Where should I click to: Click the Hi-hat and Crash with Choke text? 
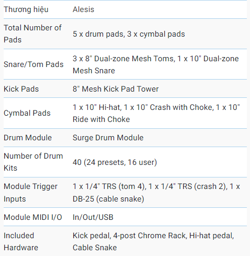(156, 113)
